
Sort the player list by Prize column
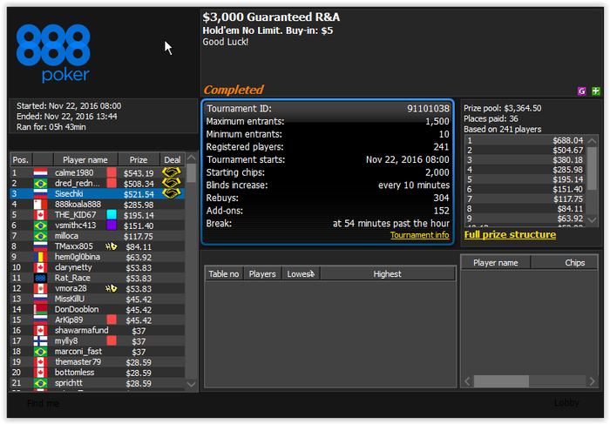point(139,159)
